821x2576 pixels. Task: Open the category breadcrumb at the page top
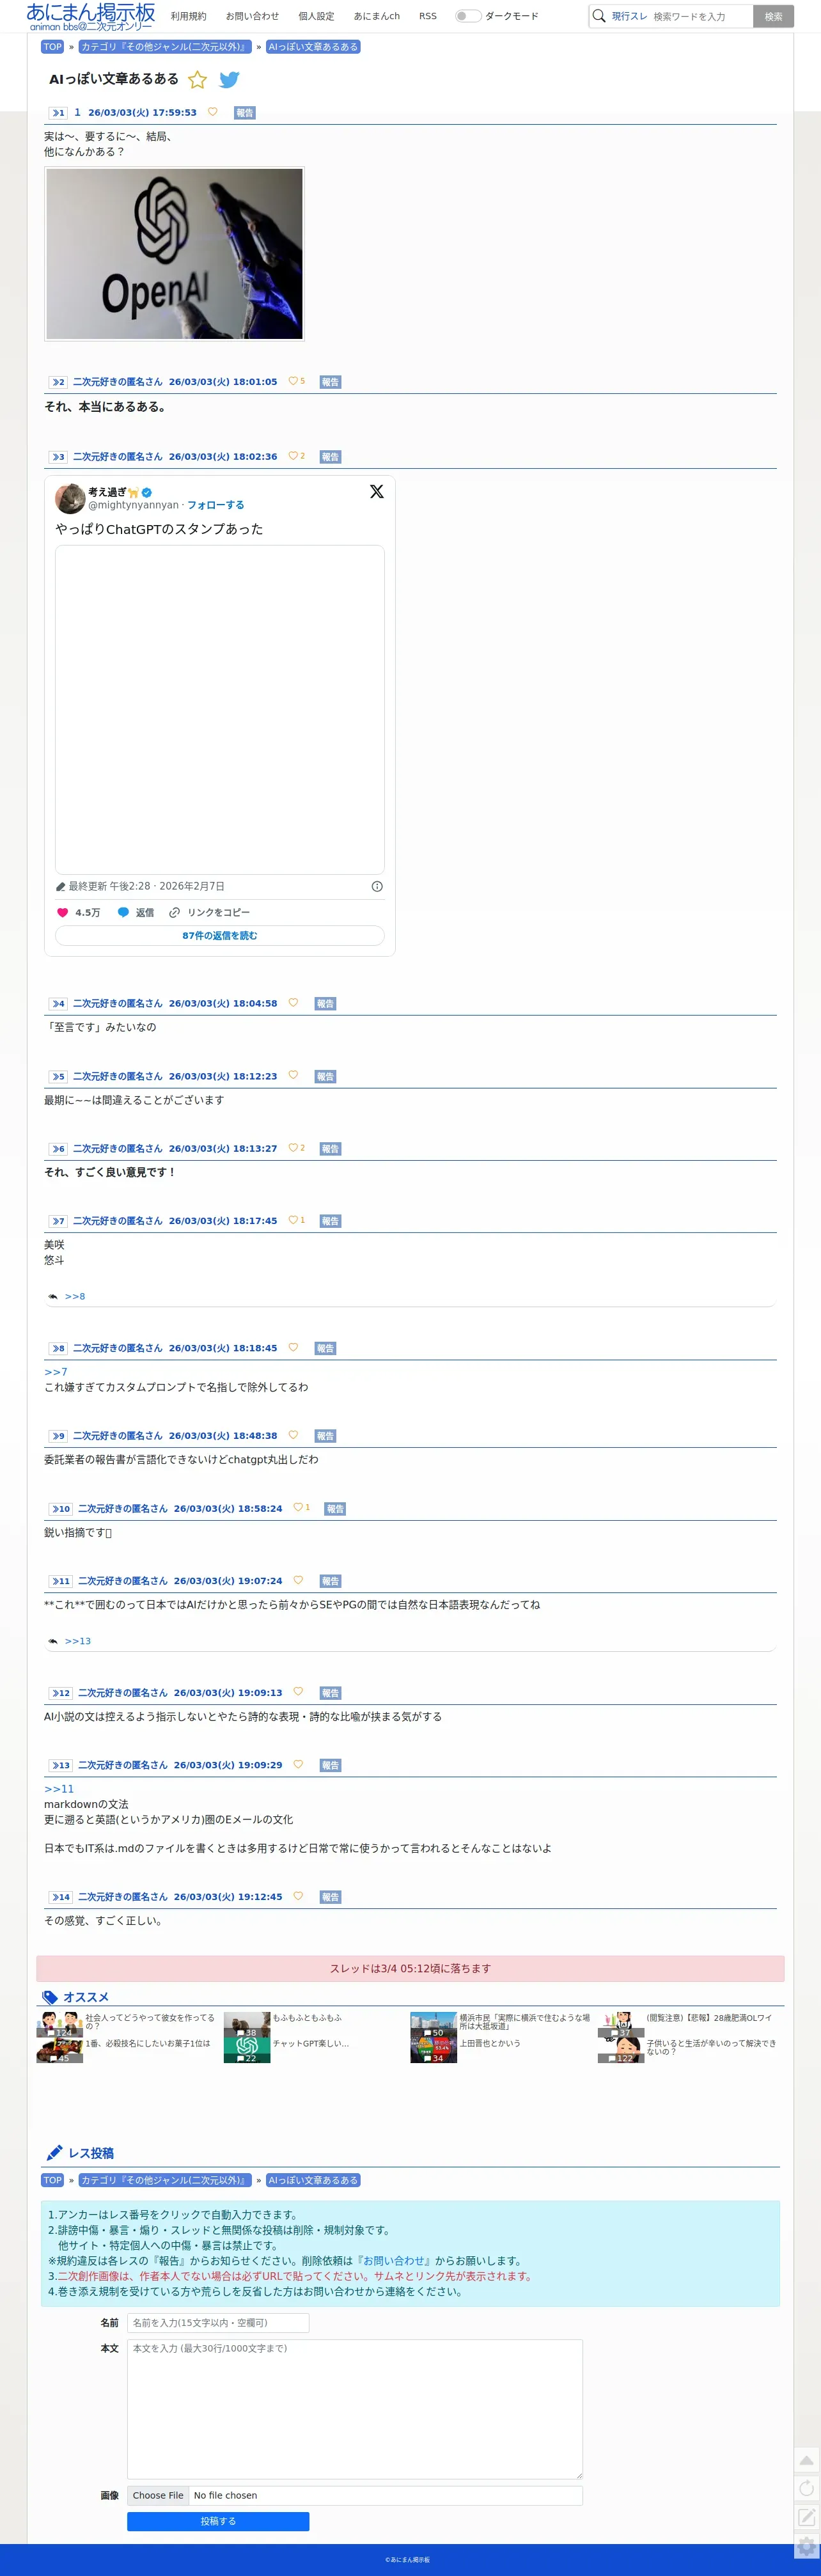pos(164,47)
